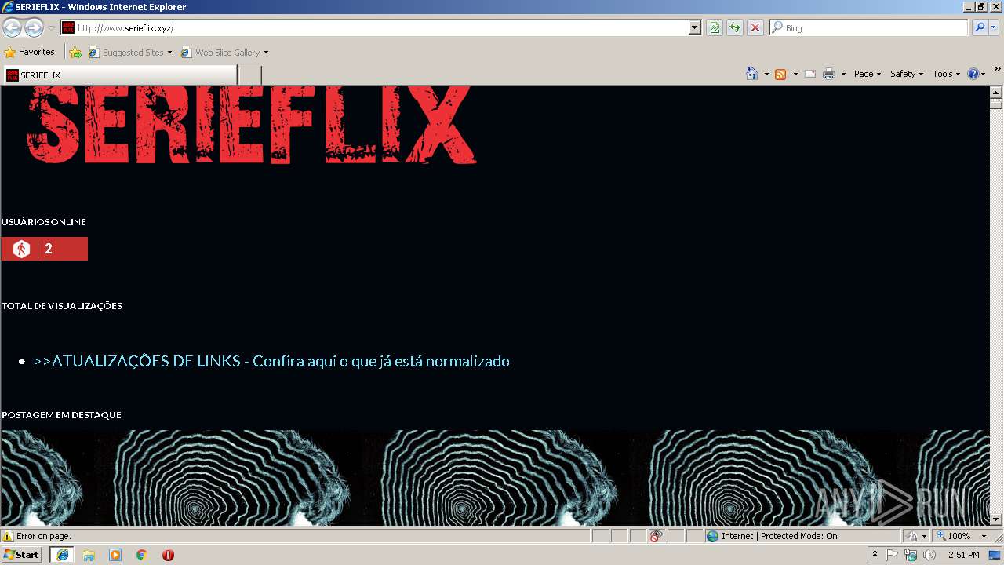Image resolution: width=1004 pixels, height=565 pixels.
Task: Click the RSS Feeds icon
Action: (780, 74)
